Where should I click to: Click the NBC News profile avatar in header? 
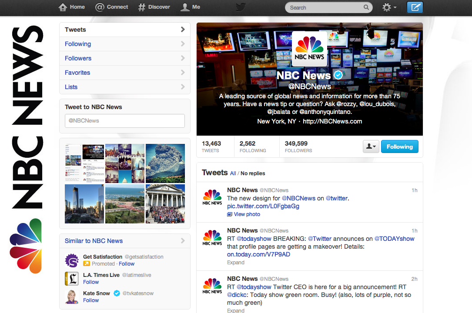309,49
